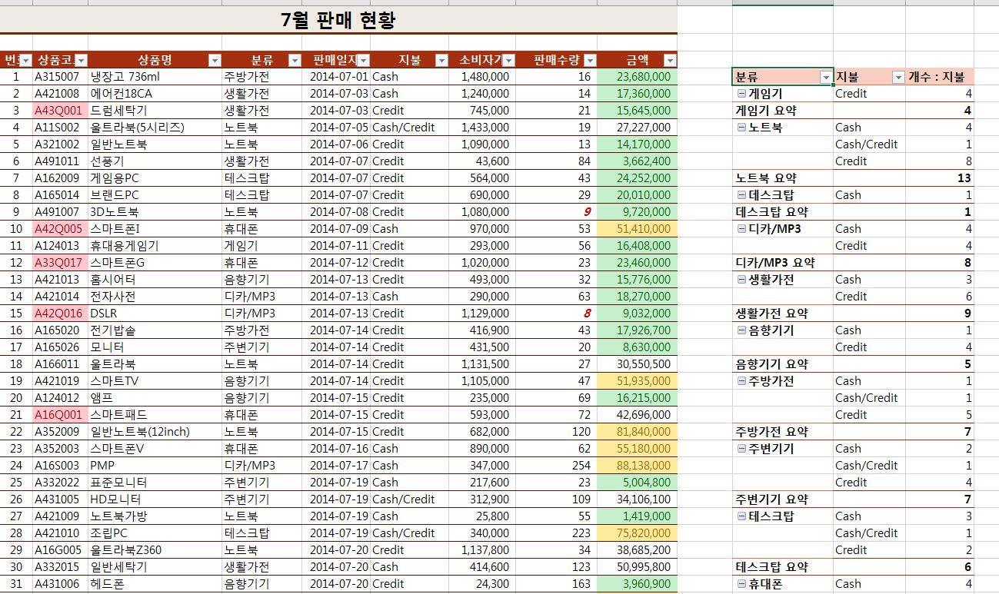Select the amount 81,840,000

(x=637, y=432)
